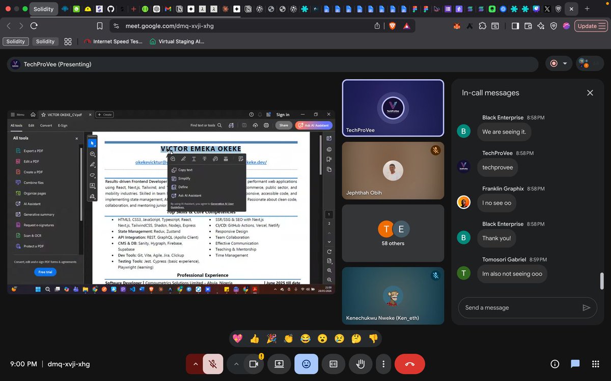
Task: Turn on the camera in Meet
Action: 254,364
